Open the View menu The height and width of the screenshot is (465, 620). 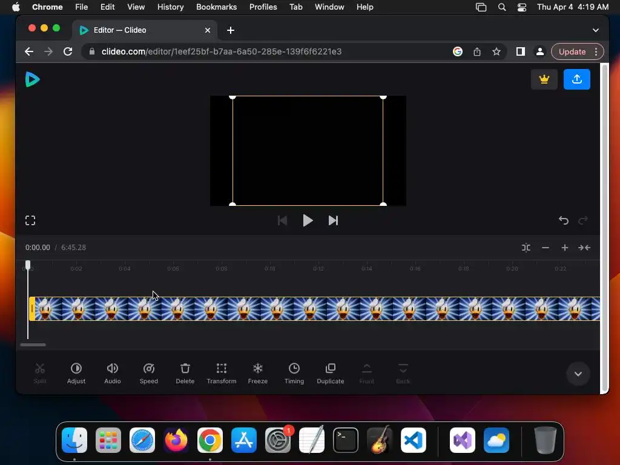coord(136,7)
